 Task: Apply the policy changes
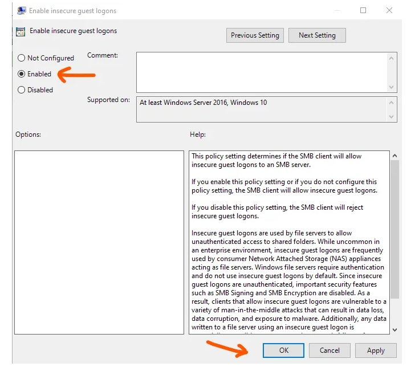pyautogui.click(x=376, y=350)
